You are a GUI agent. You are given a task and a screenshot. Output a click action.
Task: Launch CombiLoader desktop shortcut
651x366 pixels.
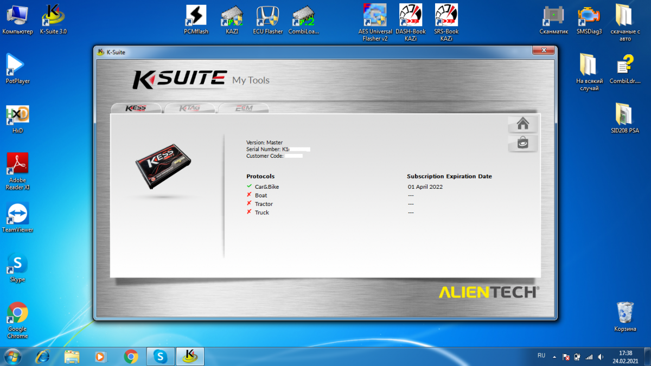(x=303, y=20)
